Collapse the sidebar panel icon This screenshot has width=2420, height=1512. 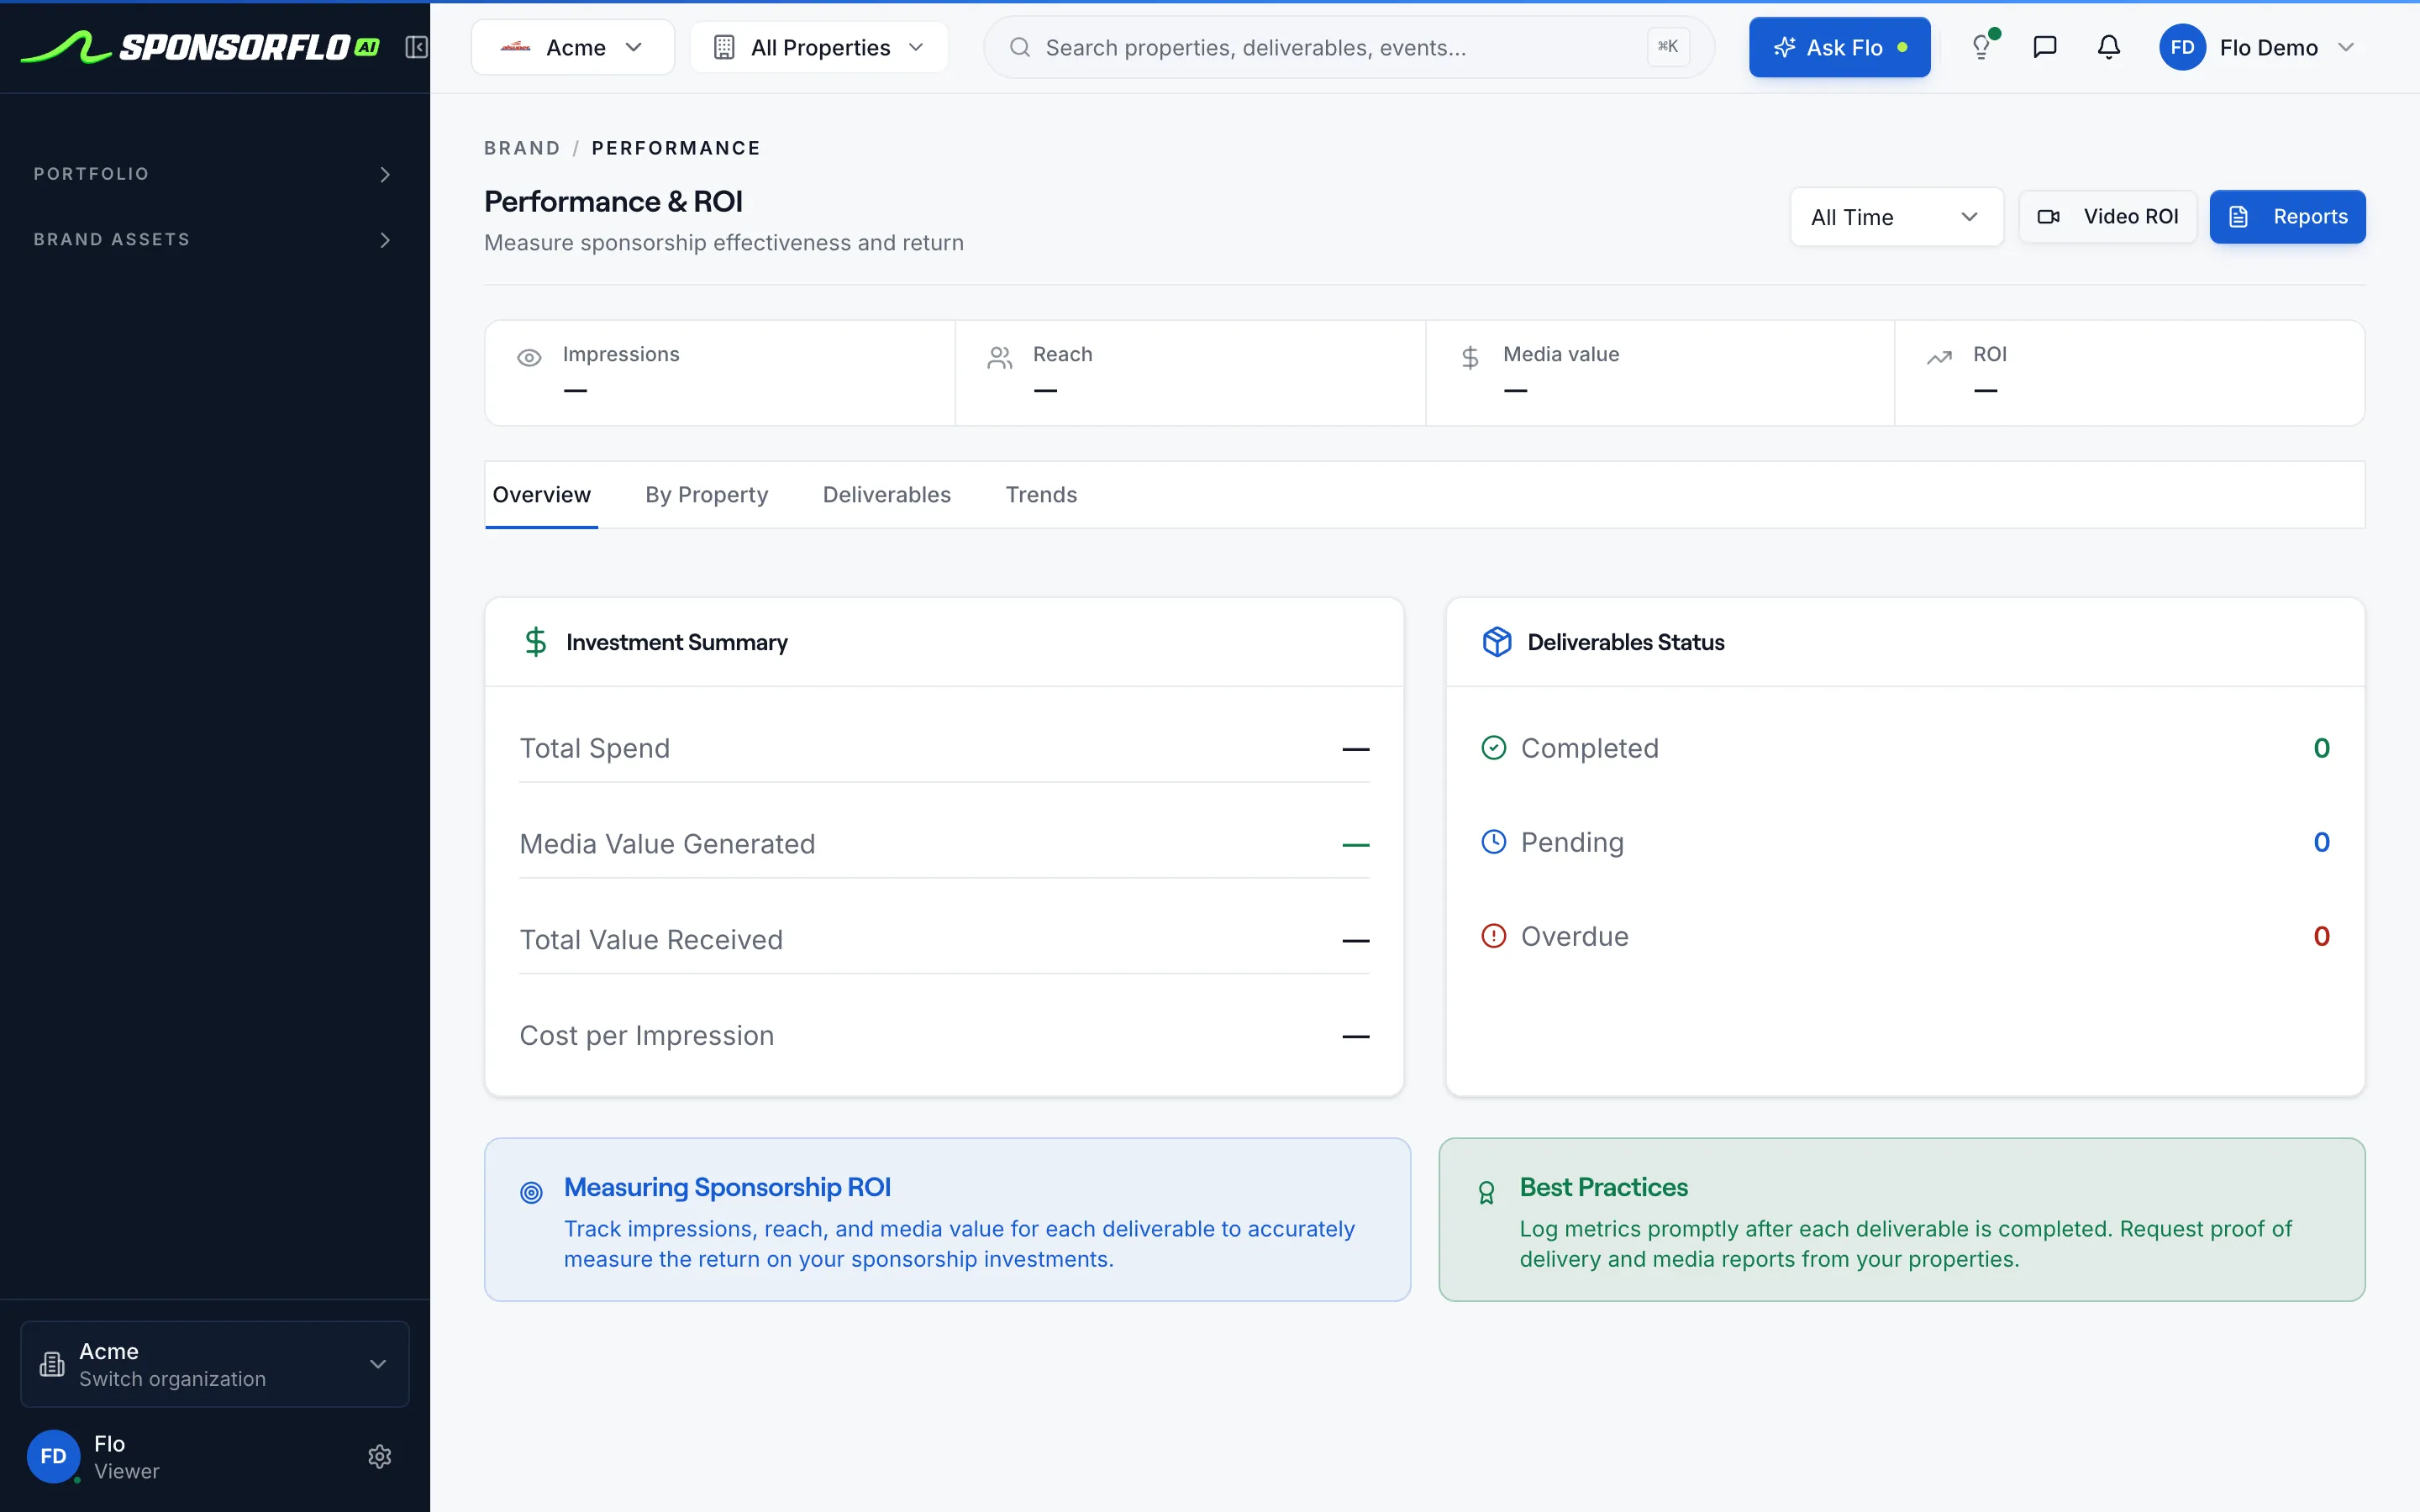[x=416, y=47]
